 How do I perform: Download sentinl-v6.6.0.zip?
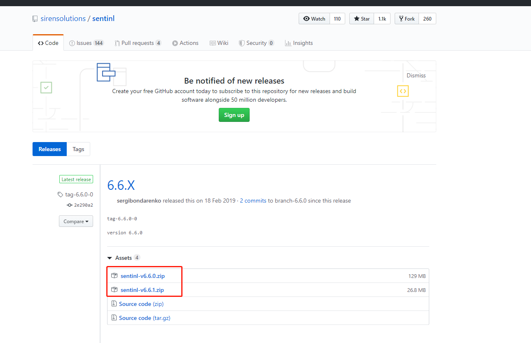pos(143,276)
